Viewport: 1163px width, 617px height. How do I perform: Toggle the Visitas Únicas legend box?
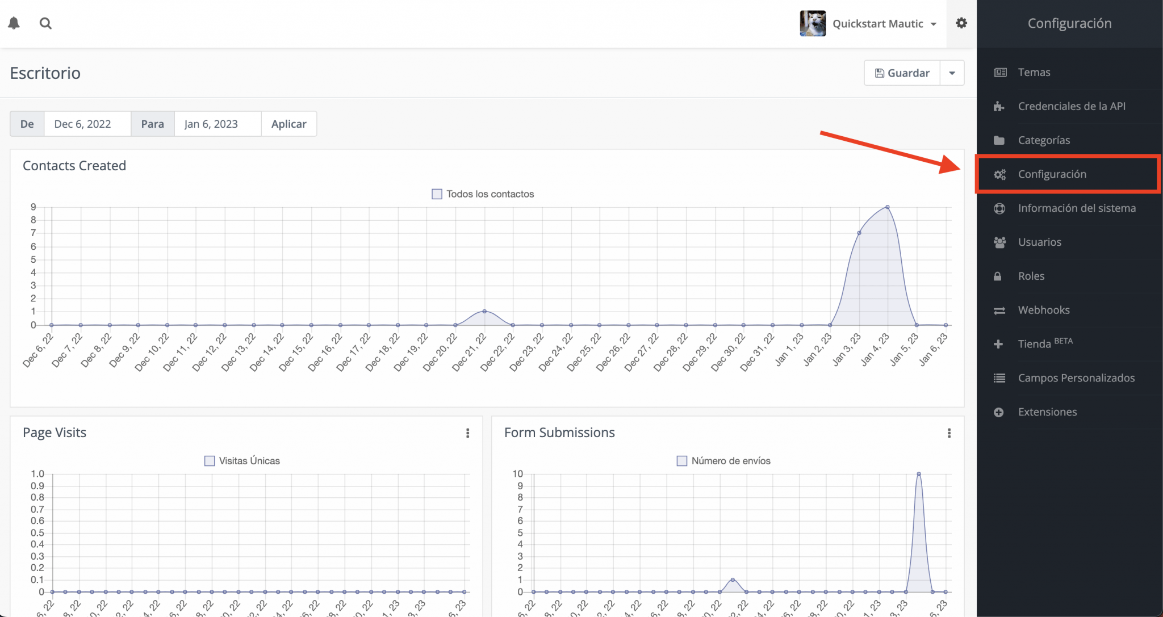pyautogui.click(x=210, y=461)
